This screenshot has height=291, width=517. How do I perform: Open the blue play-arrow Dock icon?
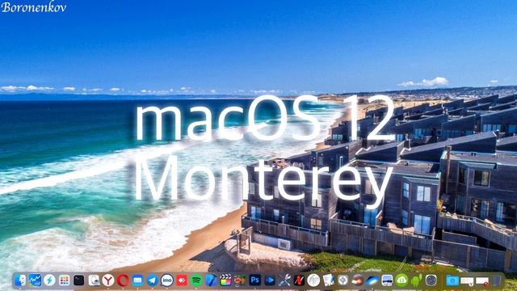(269, 280)
